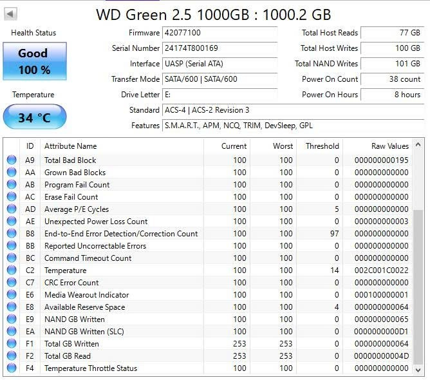Click status circle for NAND GB Written (SLC)
This screenshot has height=380, width=430.
[12, 331]
